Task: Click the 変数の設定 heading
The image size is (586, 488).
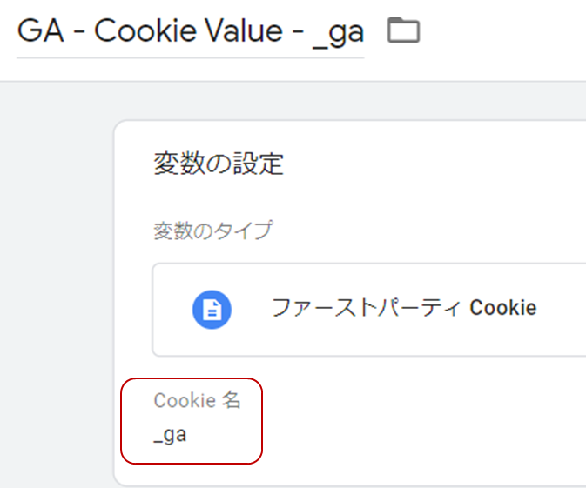Action: click(x=218, y=164)
